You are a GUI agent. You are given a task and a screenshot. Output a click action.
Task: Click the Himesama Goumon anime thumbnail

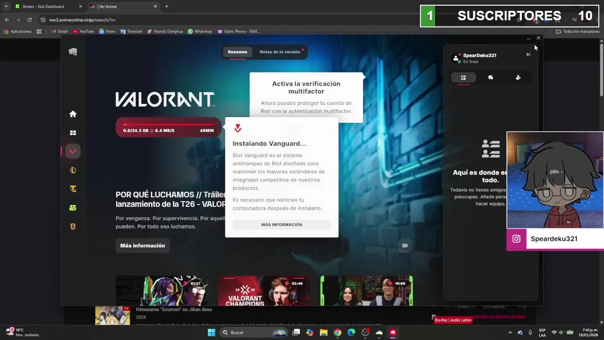pyautogui.click(x=112, y=315)
